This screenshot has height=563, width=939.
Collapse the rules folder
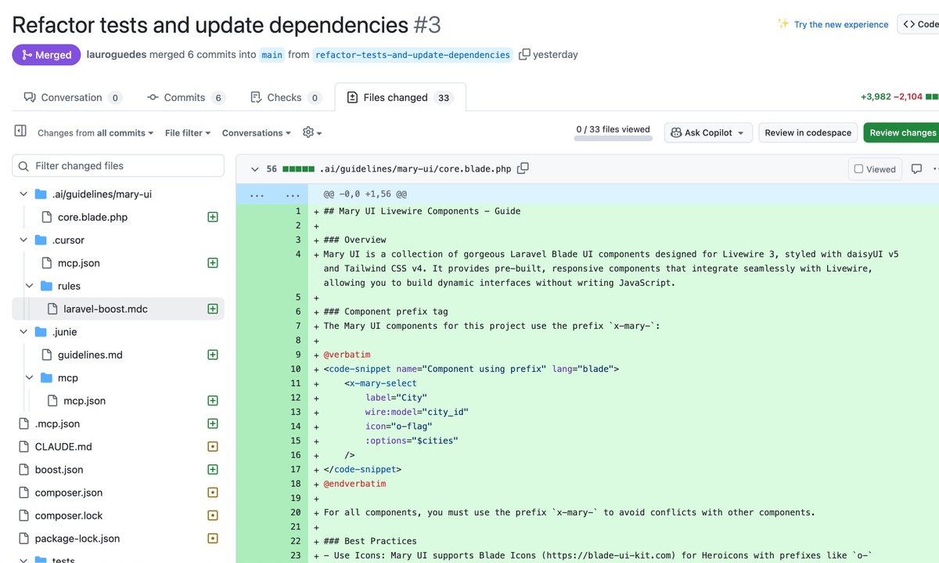click(x=29, y=286)
